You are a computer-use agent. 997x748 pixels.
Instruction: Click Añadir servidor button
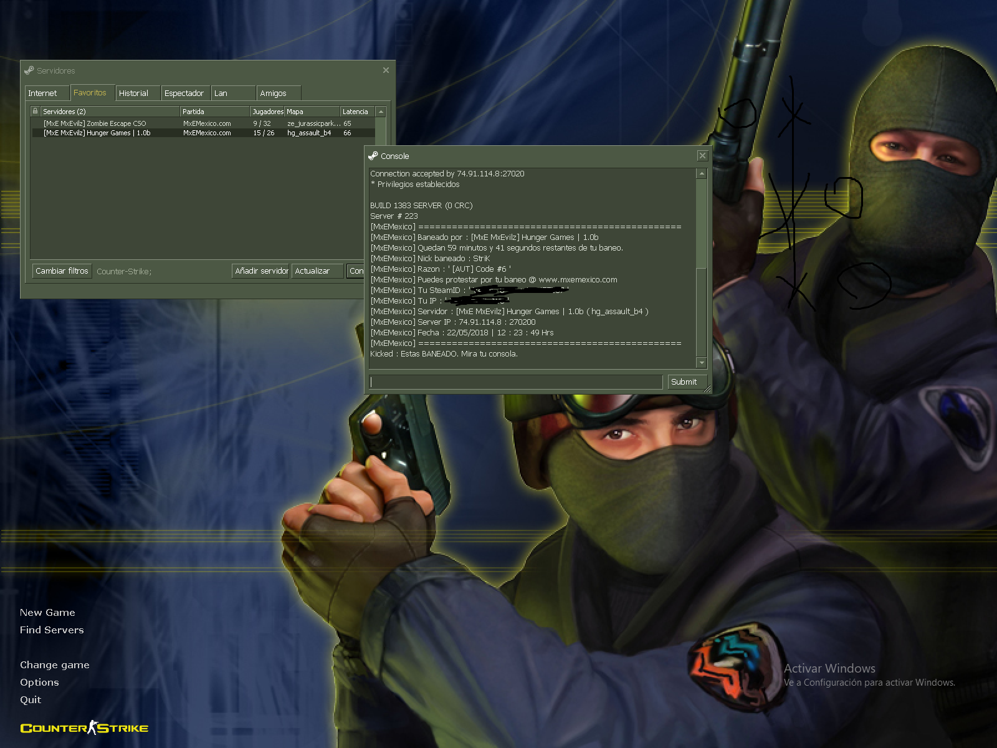pos(261,271)
